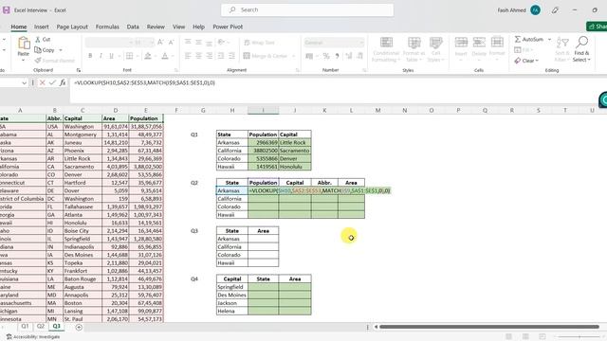Open the AutoSum dropdown arrow

click(549, 39)
